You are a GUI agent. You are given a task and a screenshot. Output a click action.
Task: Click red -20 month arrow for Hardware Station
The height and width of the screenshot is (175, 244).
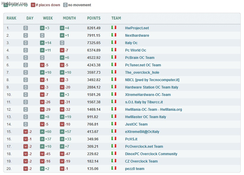(62, 87)
